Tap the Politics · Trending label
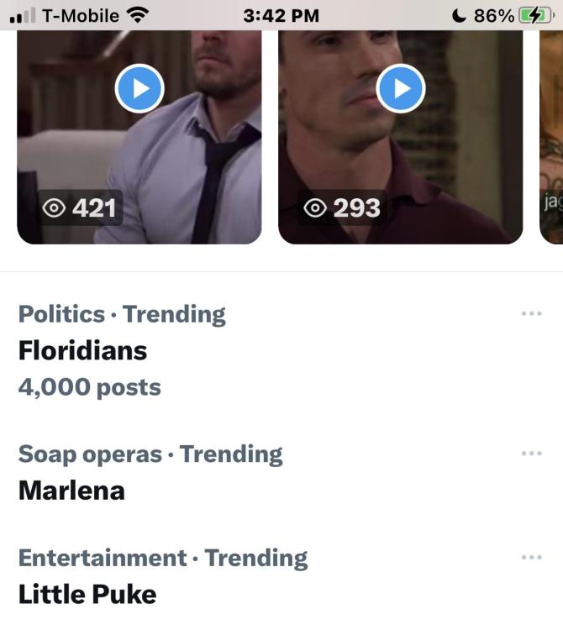The width and height of the screenshot is (563, 630). [122, 314]
